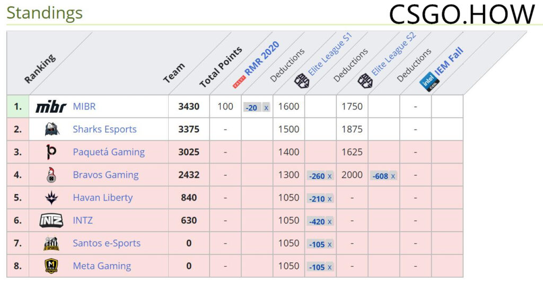Click the ranking cell 1.
543x308 pixels.
(17, 106)
